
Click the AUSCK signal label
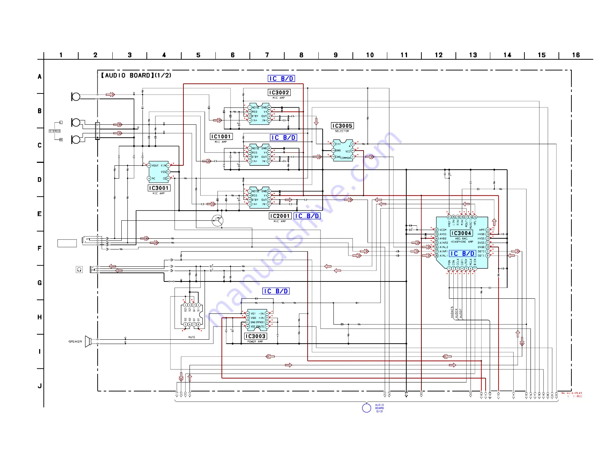pyautogui.click(x=457, y=313)
